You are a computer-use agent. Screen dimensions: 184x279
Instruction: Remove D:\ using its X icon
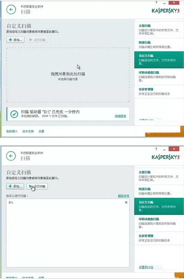point(126,202)
